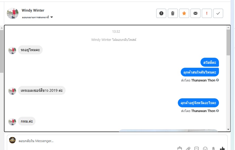Viewport: 235px width, 150px height.
Task: Click the shopping bag icon in composer
Action: (180, 148)
